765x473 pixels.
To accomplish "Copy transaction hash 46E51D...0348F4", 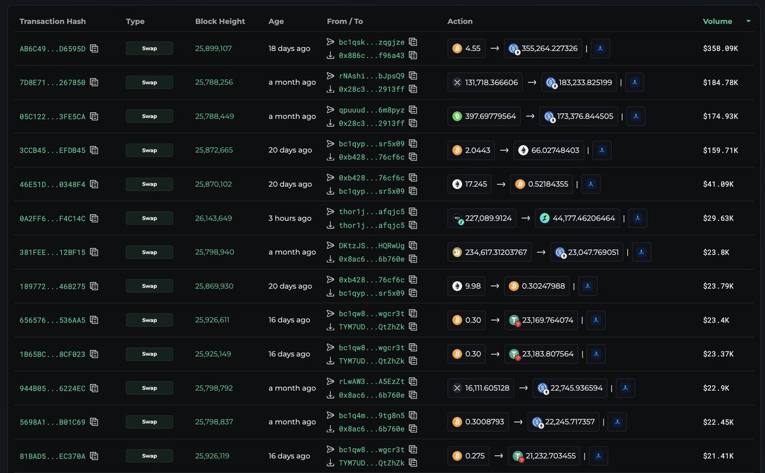I will (x=94, y=184).
